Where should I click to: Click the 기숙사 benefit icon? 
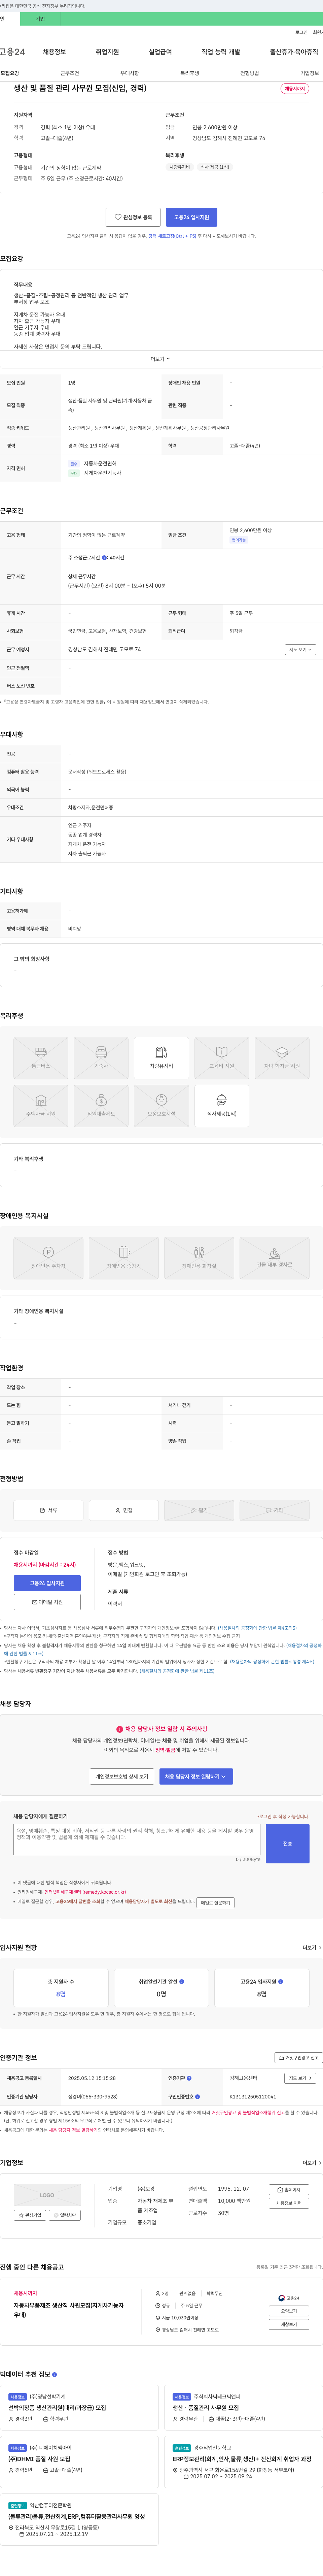101,1058
